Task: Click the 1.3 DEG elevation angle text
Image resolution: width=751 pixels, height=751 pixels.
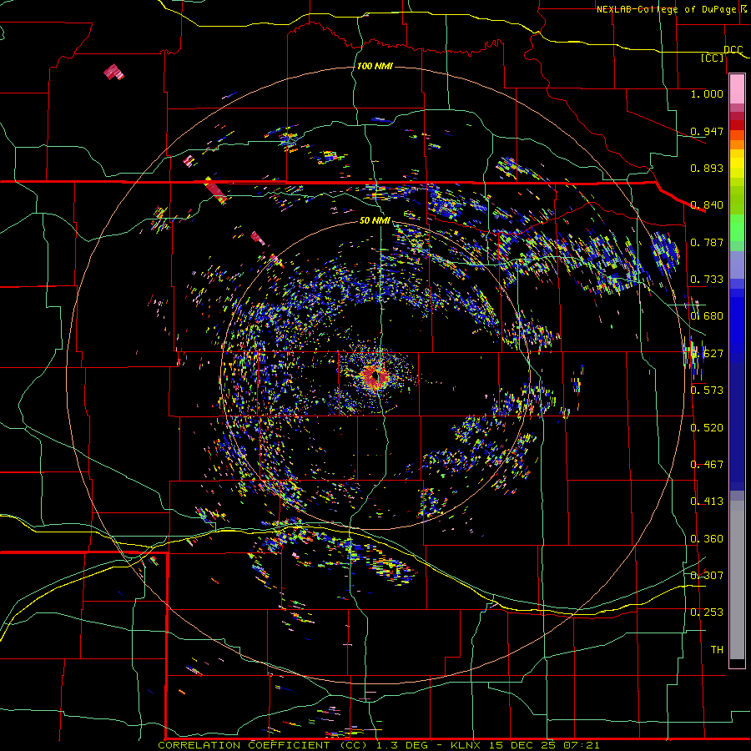Action: pyautogui.click(x=401, y=745)
